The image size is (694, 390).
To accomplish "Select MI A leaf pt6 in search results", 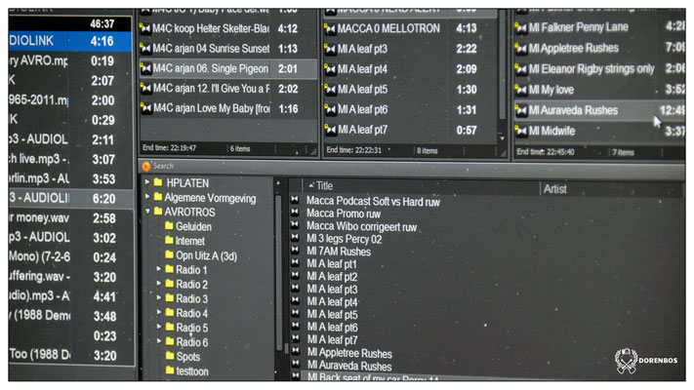I will click(x=332, y=328).
